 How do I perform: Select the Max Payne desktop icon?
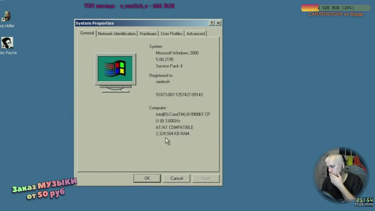click(x=7, y=46)
